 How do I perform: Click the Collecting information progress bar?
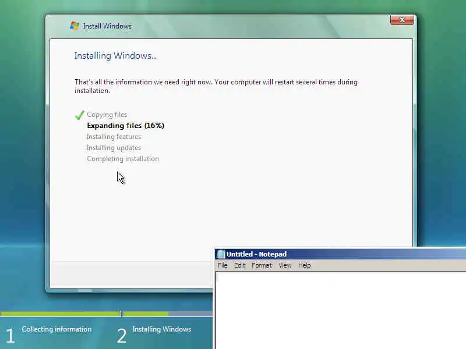coord(61,314)
